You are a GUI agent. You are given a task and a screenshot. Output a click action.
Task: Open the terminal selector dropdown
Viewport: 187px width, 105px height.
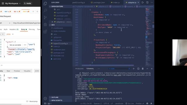point(120,69)
